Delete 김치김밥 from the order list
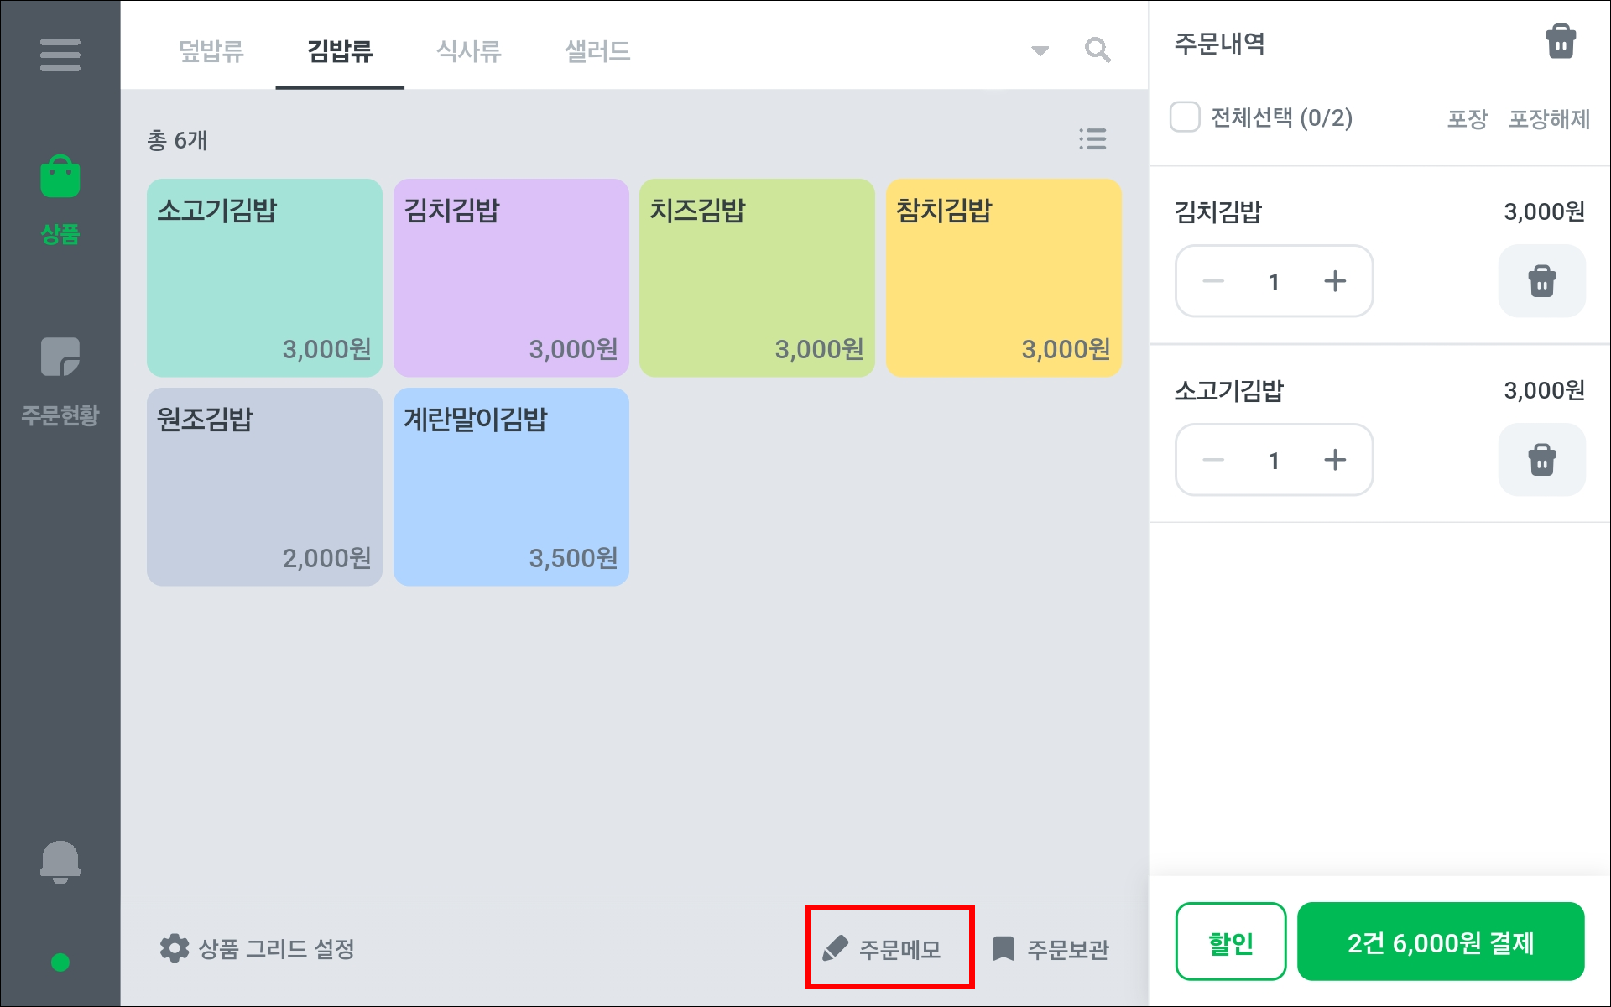 tap(1541, 281)
